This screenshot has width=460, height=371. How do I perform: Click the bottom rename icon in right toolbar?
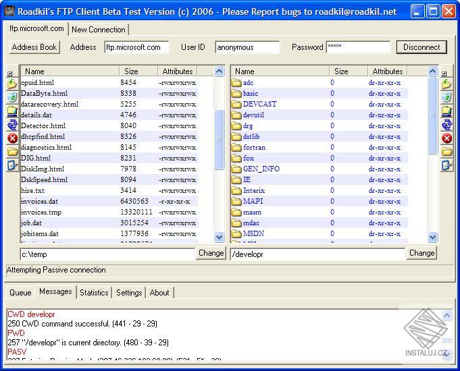(x=446, y=165)
